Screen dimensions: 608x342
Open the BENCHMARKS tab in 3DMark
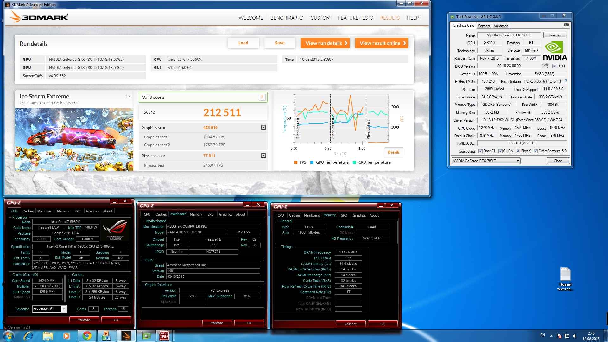[x=287, y=18]
